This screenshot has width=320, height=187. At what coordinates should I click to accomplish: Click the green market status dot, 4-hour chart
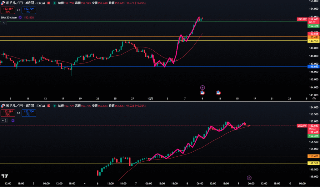pos(55,3)
